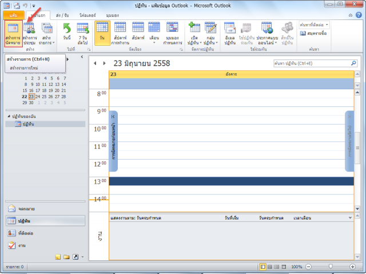Click Send/Receive in the Quick Access Toolbar
The width and height of the screenshot is (366, 274).
(x=17, y=5)
